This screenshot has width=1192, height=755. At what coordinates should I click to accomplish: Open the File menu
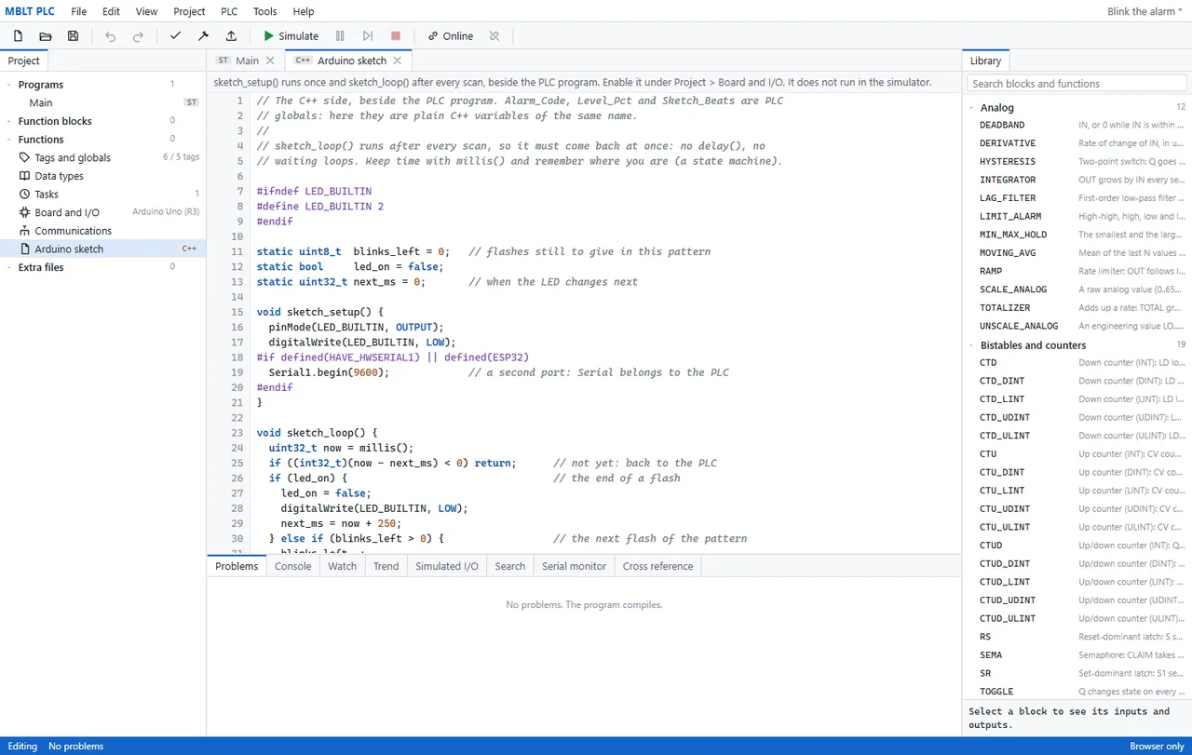click(79, 11)
